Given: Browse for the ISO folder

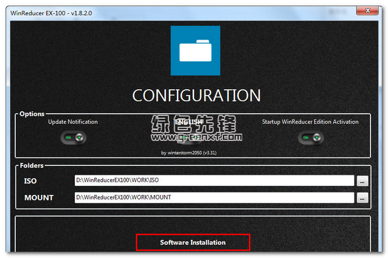Looking at the screenshot, I should (x=362, y=181).
